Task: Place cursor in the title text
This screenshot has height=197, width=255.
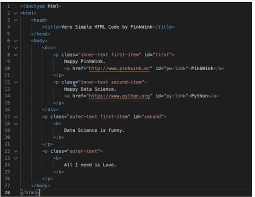Action: point(107,27)
